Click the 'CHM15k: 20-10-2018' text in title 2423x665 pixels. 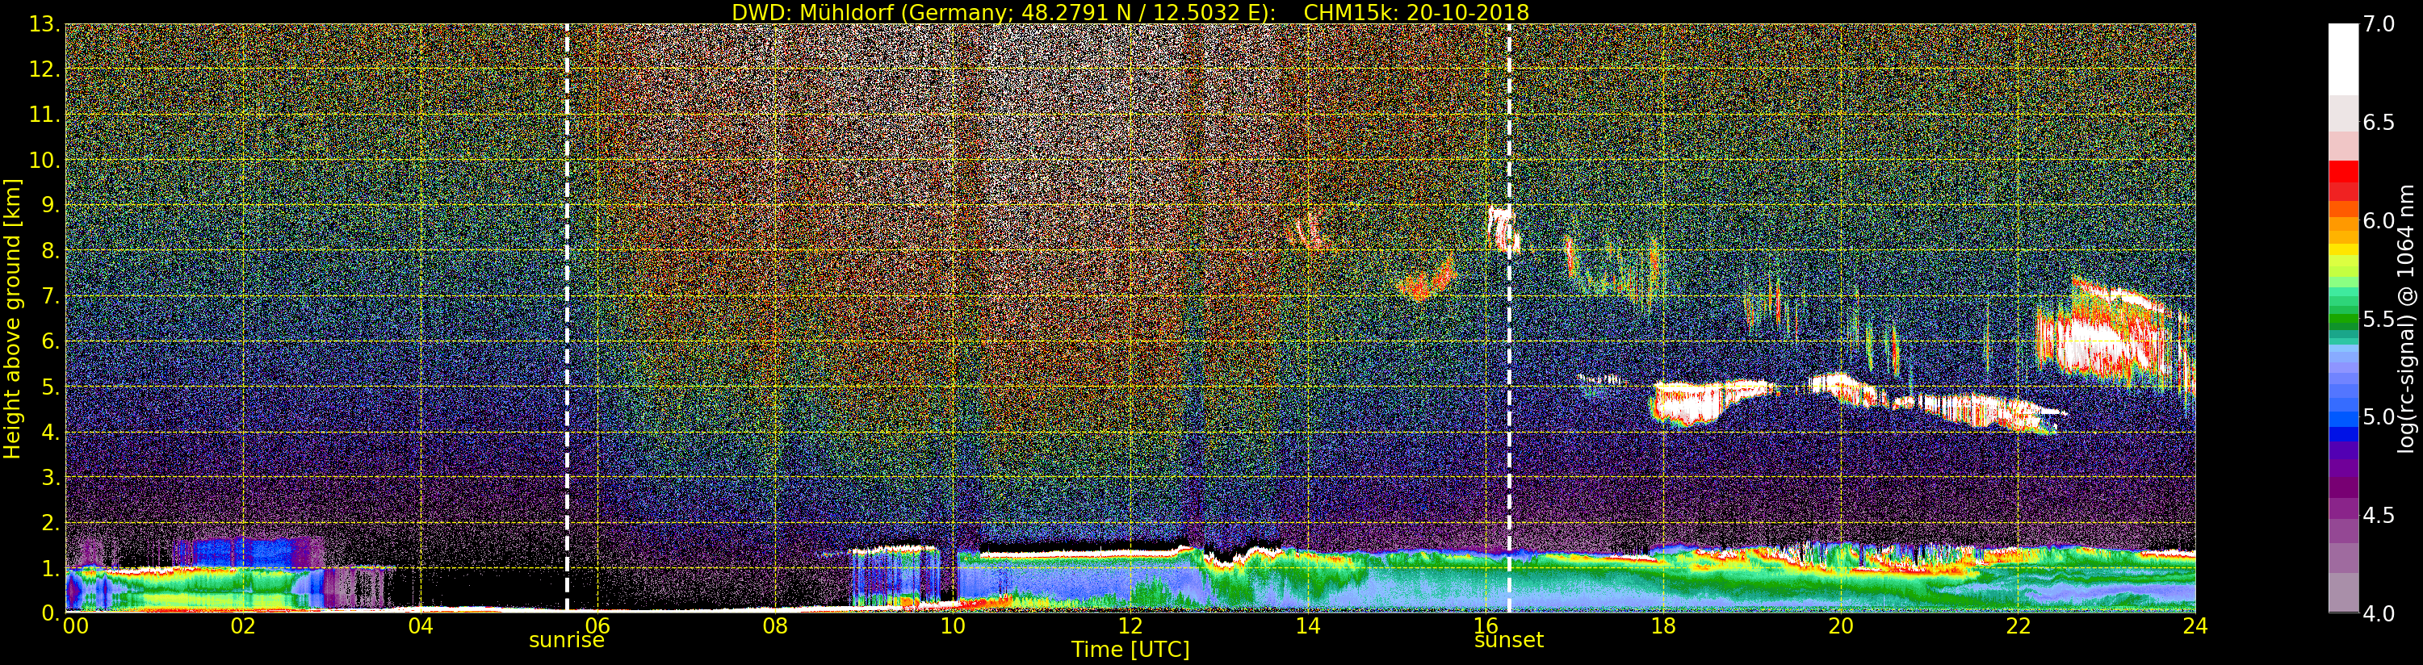coord(1416,12)
